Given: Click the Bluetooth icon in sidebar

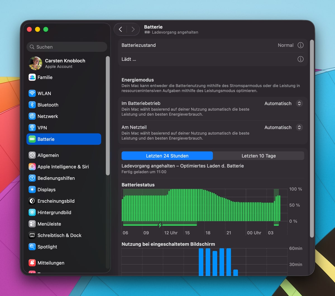Looking at the screenshot, I should 32,105.
